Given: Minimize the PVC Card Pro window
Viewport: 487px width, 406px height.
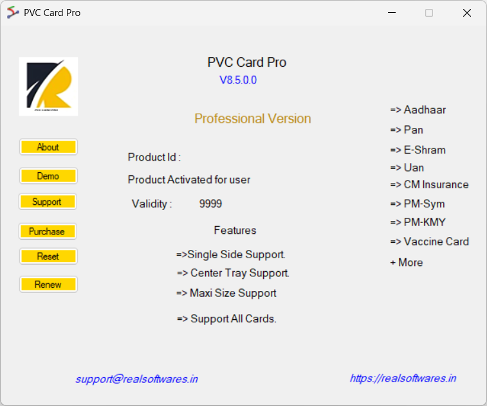Looking at the screenshot, I should pyautogui.click(x=392, y=13).
